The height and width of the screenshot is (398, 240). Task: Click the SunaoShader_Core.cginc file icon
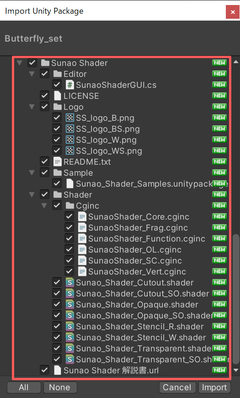click(82, 216)
